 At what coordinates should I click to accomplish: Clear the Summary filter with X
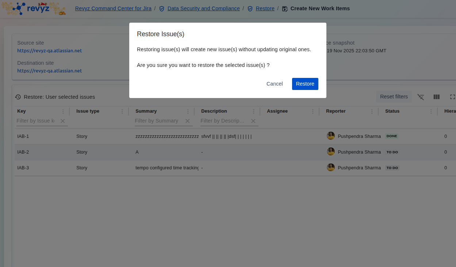[x=188, y=121]
